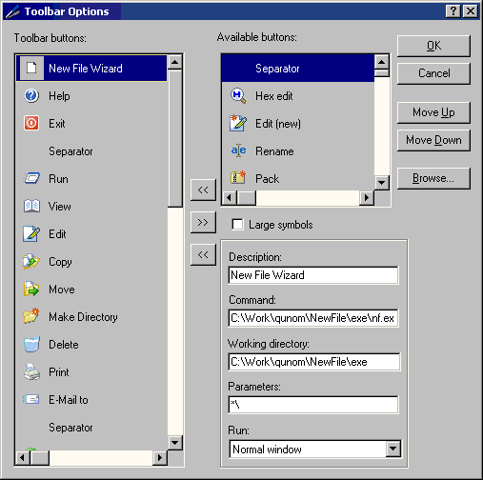The height and width of the screenshot is (480, 483).
Task: Click the red Exit icon
Action: tap(31, 123)
